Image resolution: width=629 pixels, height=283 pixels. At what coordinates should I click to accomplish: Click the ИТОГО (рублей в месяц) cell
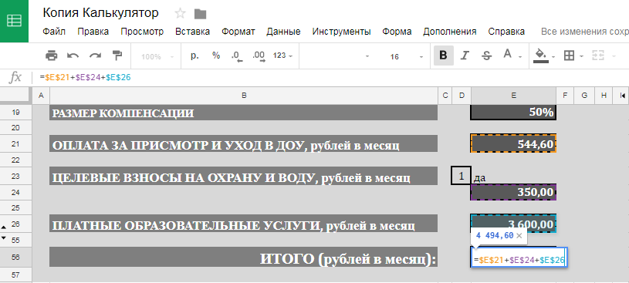(244, 258)
